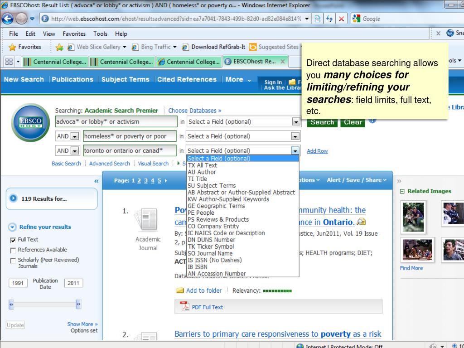Click the Google search provider icon
Viewport: 464px width, 348px height.
tap(356, 19)
